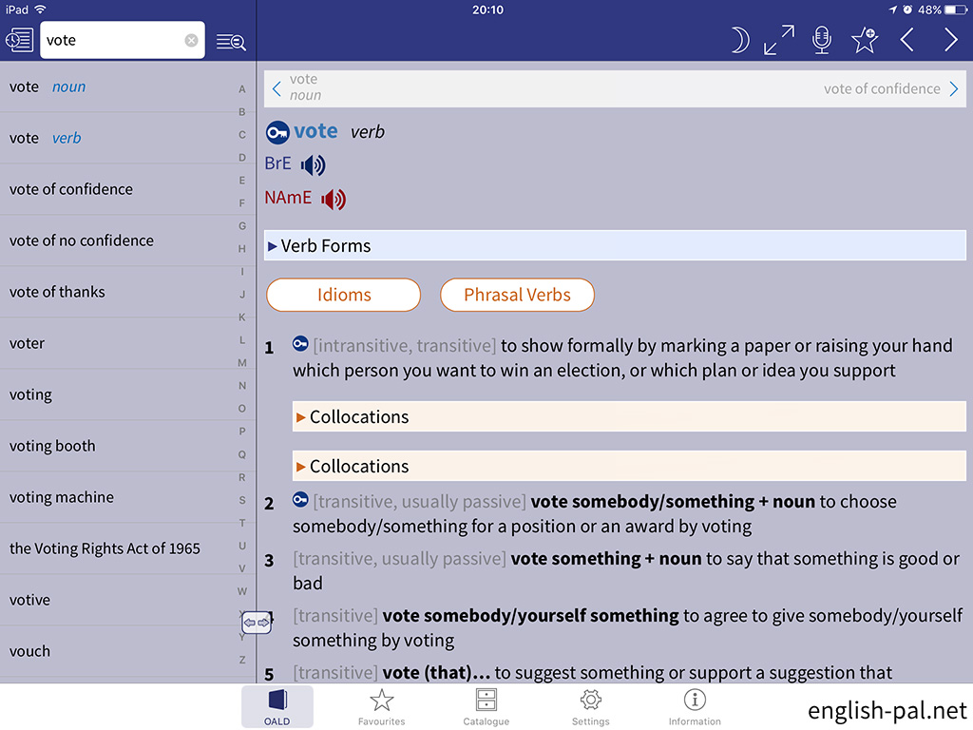Tap the microphone voice search icon
The height and width of the screenshot is (730, 973).
822,40
